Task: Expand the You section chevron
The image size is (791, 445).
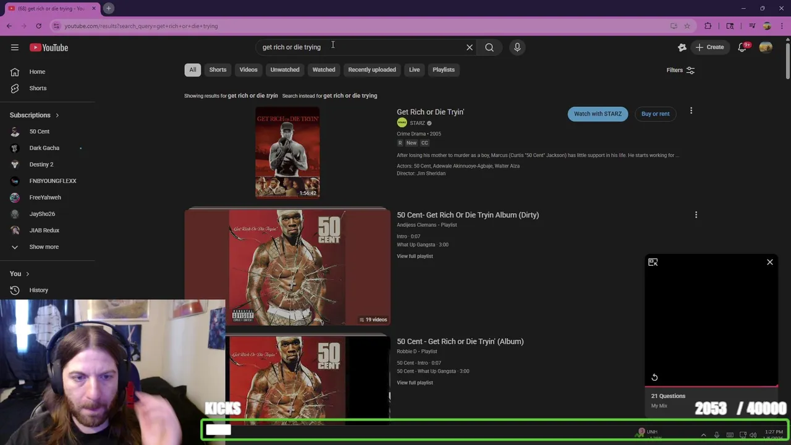Action: tap(27, 274)
